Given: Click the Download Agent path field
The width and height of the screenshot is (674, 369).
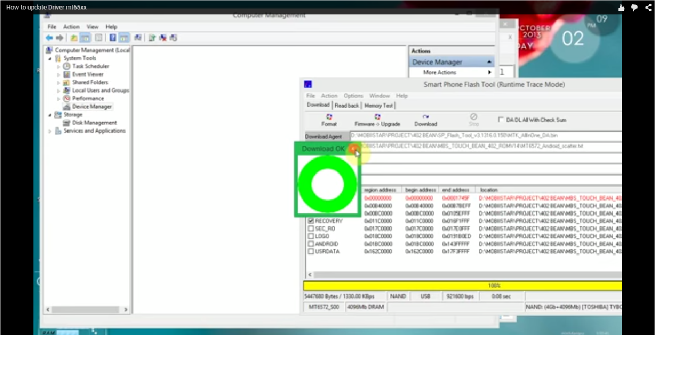Looking at the screenshot, I should point(486,135).
